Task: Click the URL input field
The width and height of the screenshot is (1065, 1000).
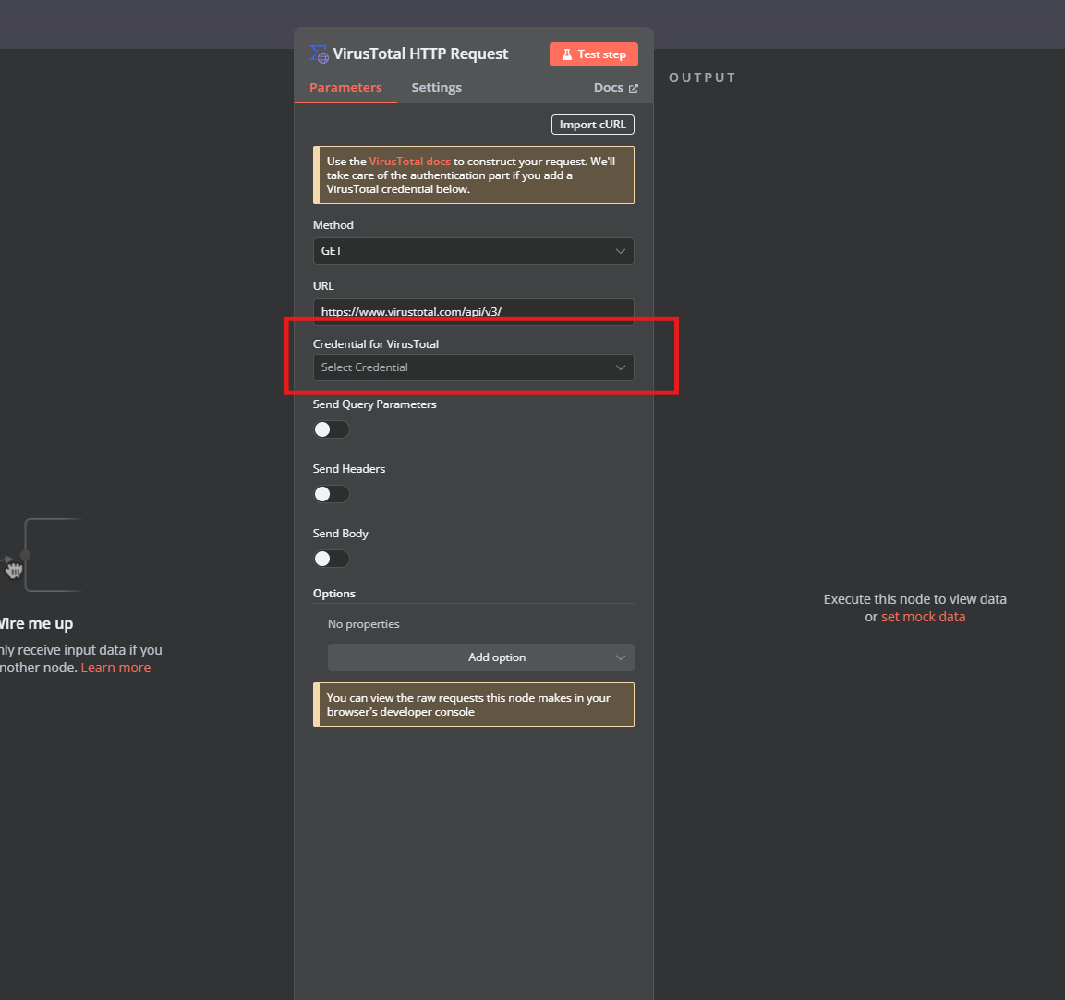Action: pyautogui.click(x=474, y=311)
